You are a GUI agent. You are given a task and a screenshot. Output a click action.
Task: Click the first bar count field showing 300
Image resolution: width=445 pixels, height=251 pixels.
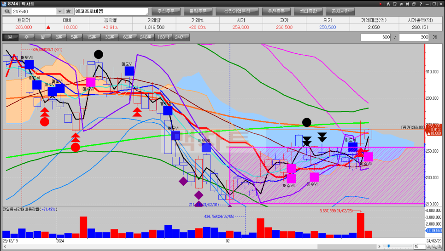[x=376, y=37]
